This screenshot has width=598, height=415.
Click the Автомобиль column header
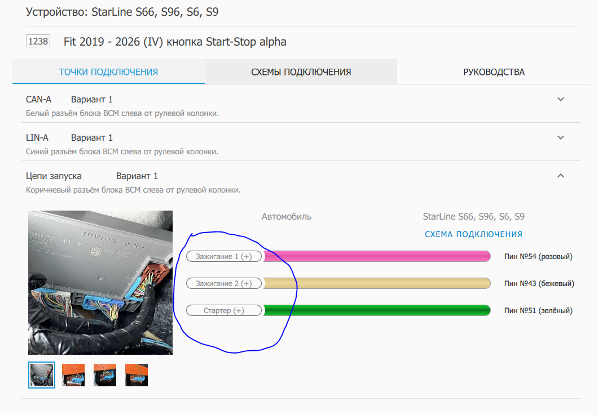click(287, 217)
